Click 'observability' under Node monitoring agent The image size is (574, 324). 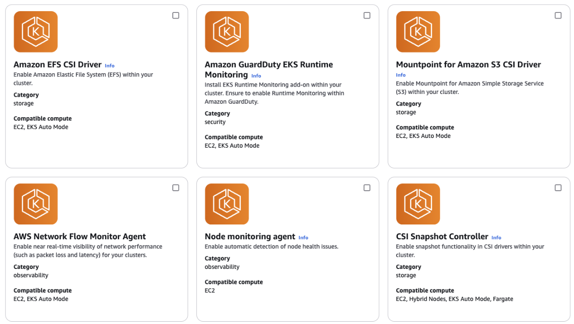(222, 267)
